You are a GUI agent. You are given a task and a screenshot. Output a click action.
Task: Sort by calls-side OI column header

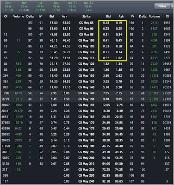[6, 16]
